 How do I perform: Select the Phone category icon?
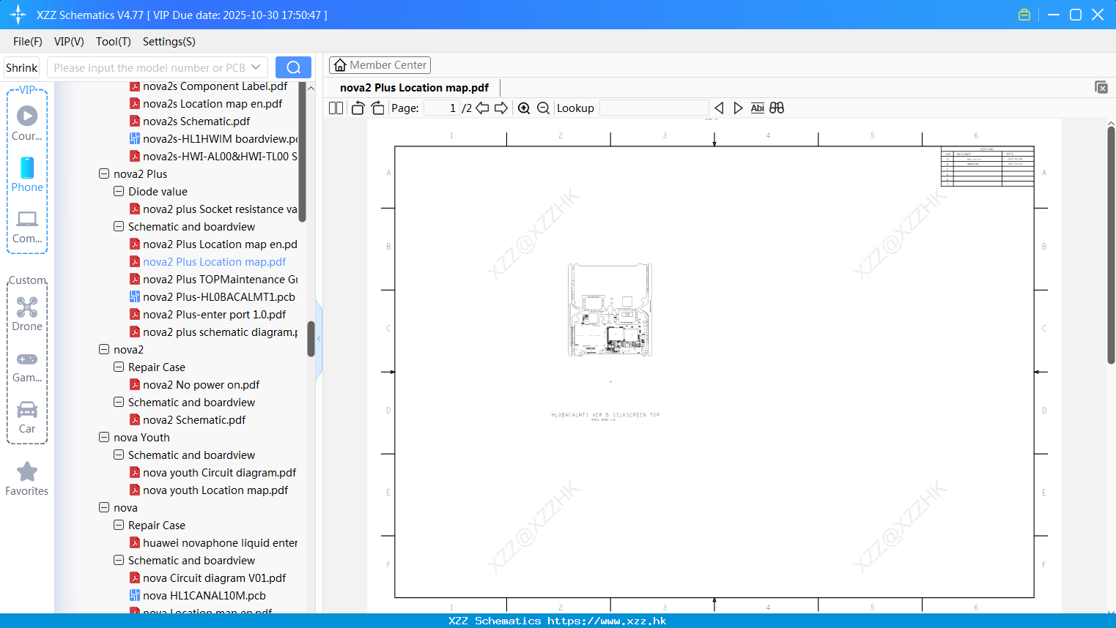27,175
